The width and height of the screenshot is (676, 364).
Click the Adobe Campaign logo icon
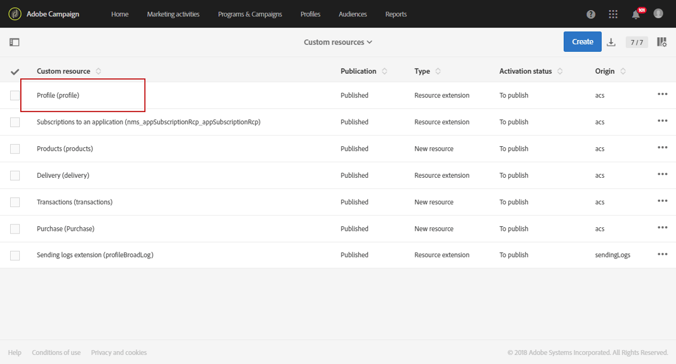click(x=15, y=14)
